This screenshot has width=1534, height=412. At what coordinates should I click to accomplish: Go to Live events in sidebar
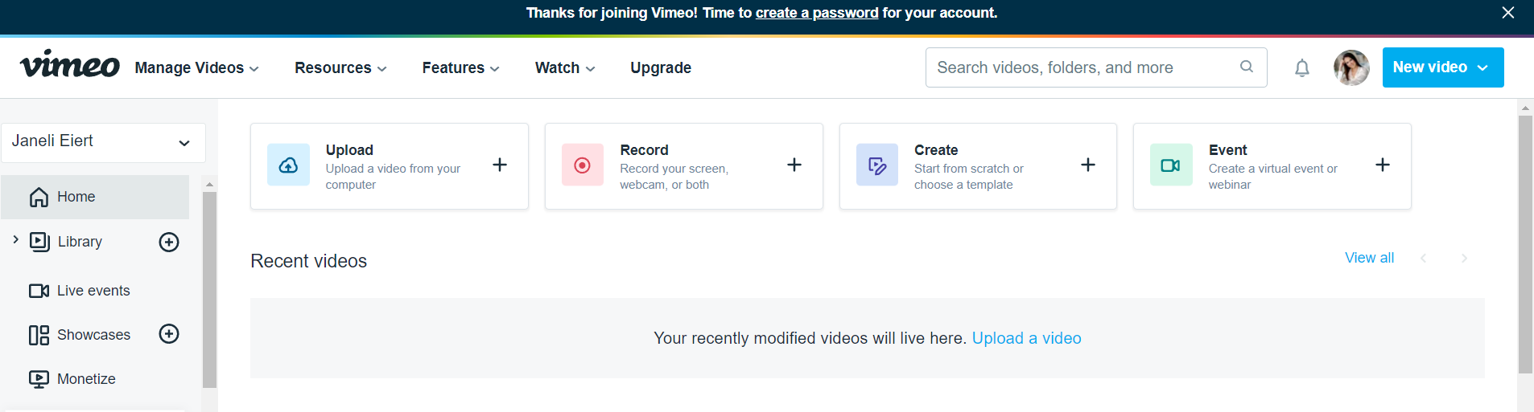(93, 291)
